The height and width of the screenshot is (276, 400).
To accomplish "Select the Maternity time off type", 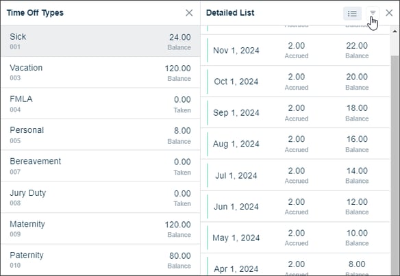I will pyautogui.click(x=101, y=229).
